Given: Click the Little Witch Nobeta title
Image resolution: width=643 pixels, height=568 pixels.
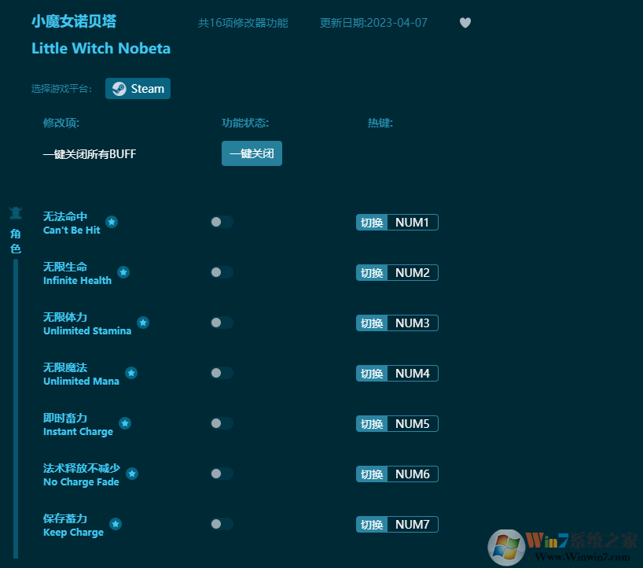Looking at the screenshot, I should click(x=101, y=49).
